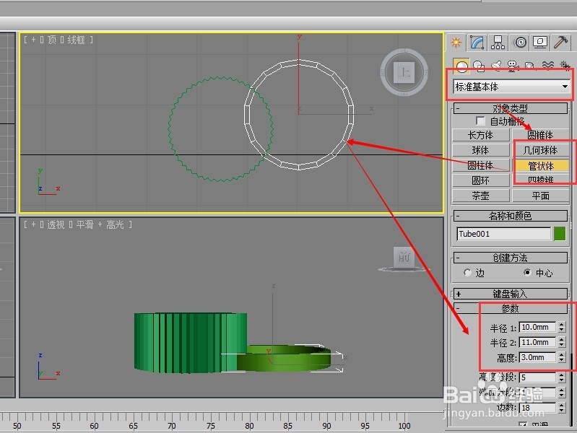This screenshot has height=433, width=577.
Task: Adjust the 半径 2 spinner arrows
Action: (562, 342)
